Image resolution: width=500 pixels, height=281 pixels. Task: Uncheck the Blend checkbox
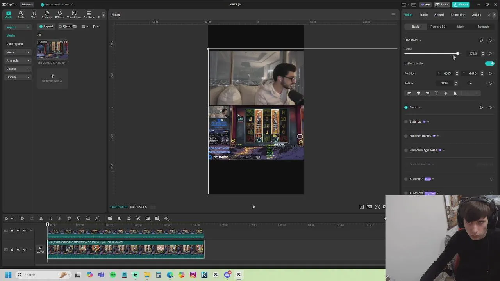406,107
